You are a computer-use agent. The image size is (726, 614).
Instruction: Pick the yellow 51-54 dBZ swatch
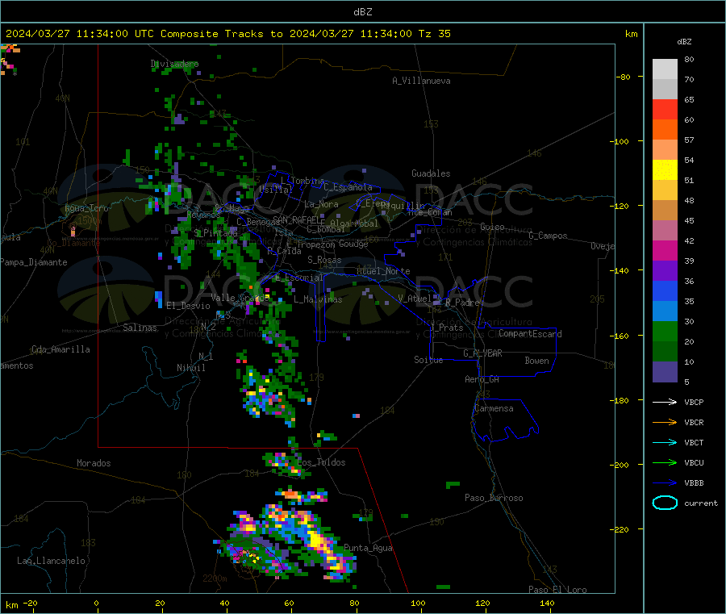point(665,170)
